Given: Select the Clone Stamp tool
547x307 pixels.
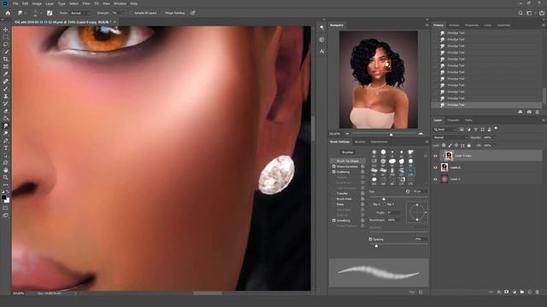Looking at the screenshot, I should [6, 96].
